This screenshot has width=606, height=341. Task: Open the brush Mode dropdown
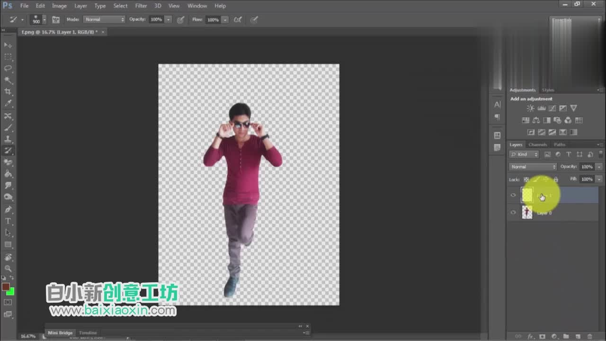click(104, 19)
